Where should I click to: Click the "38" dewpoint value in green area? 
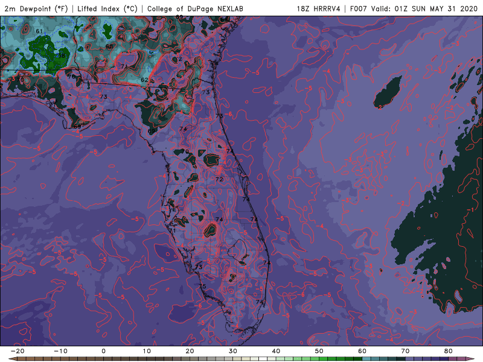coord(62,56)
